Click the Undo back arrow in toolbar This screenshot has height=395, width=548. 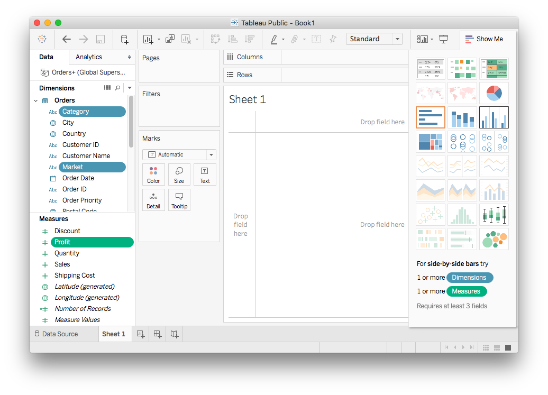click(66, 39)
